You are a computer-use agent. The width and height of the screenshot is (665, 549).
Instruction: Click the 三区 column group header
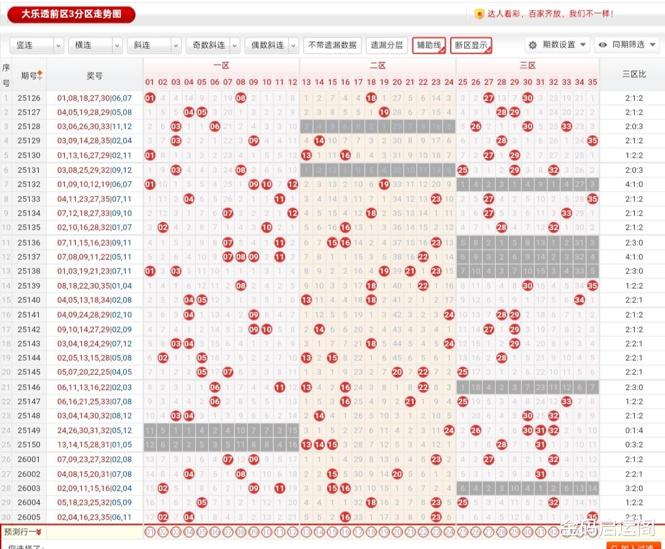pyautogui.click(x=528, y=66)
